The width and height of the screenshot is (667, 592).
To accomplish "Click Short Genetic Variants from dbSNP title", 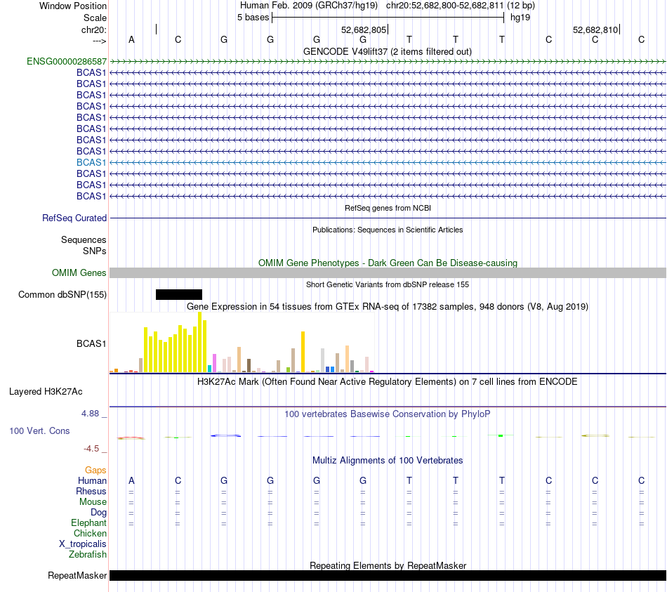I will coord(388,284).
